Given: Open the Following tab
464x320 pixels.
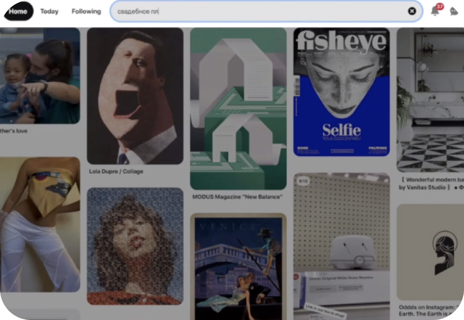Looking at the screenshot, I should click(86, 11).
